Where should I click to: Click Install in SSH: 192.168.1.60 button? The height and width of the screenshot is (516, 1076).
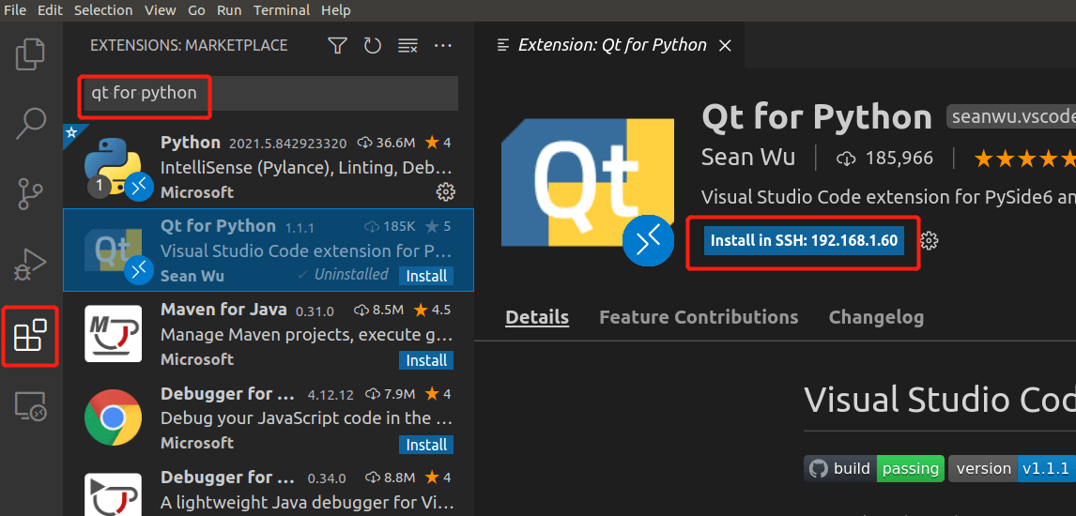coord(804,240)
